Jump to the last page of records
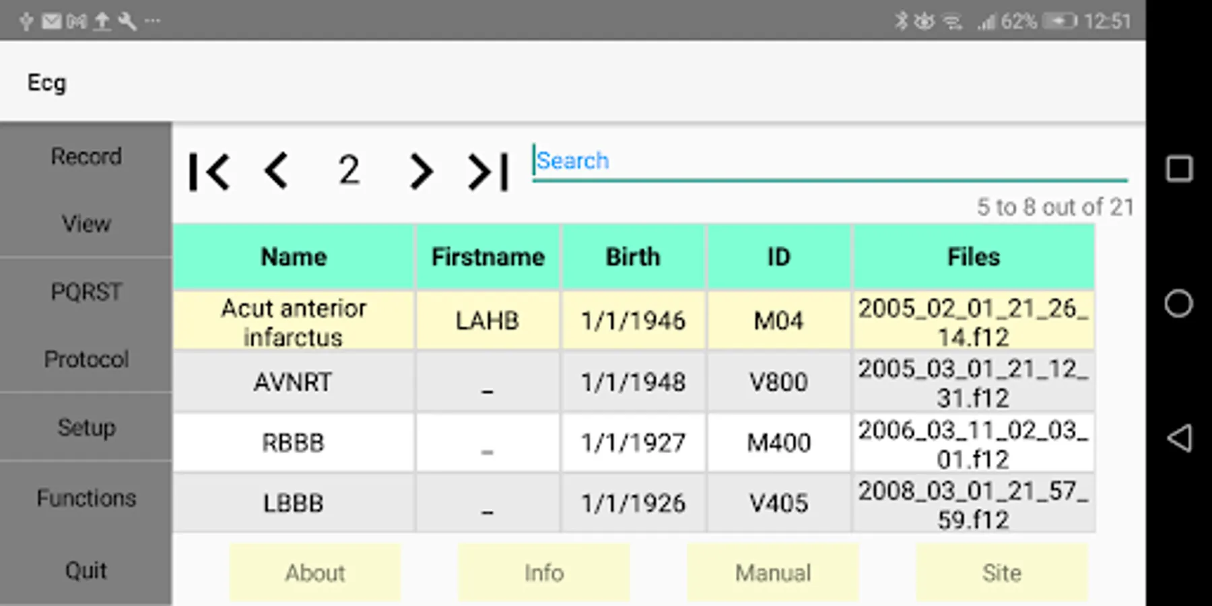 tap(488, 172)
